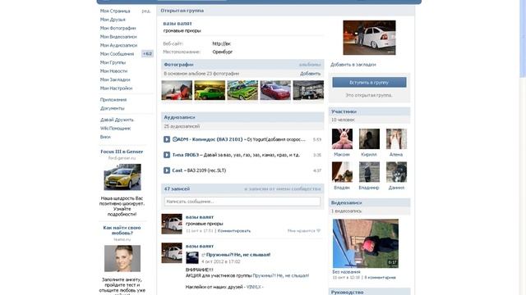Click the к записям от имени сообщества link

pyautogui.click(x=283, y=189)
